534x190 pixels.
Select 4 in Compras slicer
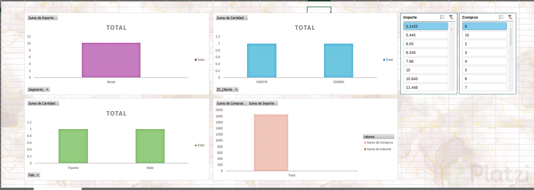[x=484, y=61]
